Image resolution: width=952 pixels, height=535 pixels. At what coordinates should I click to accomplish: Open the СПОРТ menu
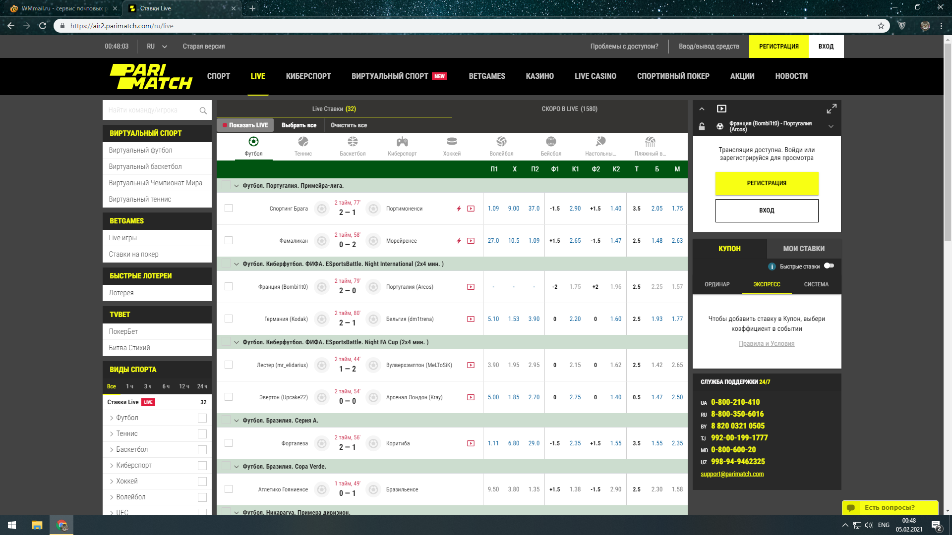[218, 76]
